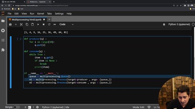Click the notebook trust shield icon
The image size is (195, 109).
[149, 107]
